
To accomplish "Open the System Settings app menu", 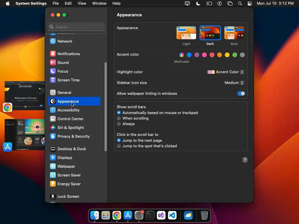I will [x=31, y=3].
